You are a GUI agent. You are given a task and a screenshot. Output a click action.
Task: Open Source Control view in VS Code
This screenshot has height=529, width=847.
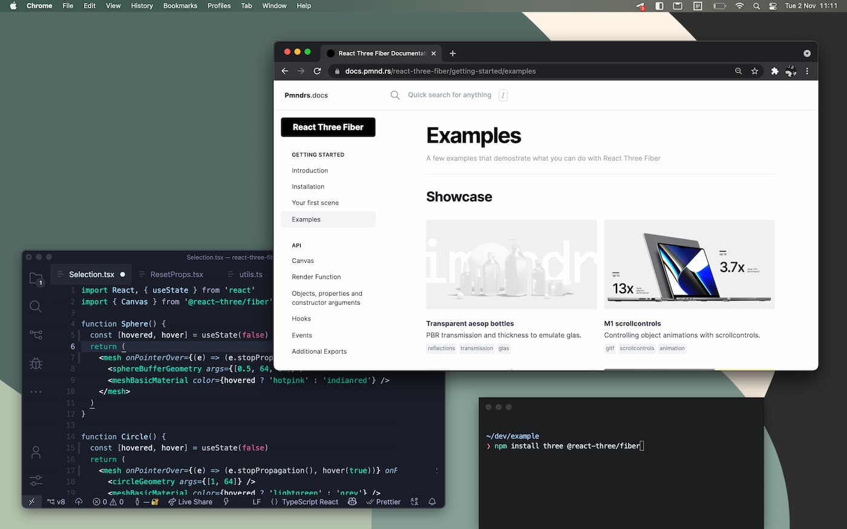tap(36, 334)
